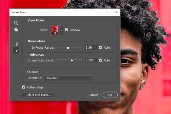This screenshot has width=171, height=114.
Task: Click the Image Noise Level slider handle
Action: (72, 60)
